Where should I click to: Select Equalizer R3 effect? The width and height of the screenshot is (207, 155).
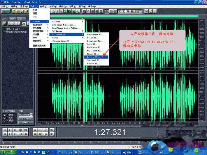tap(96, 41)
